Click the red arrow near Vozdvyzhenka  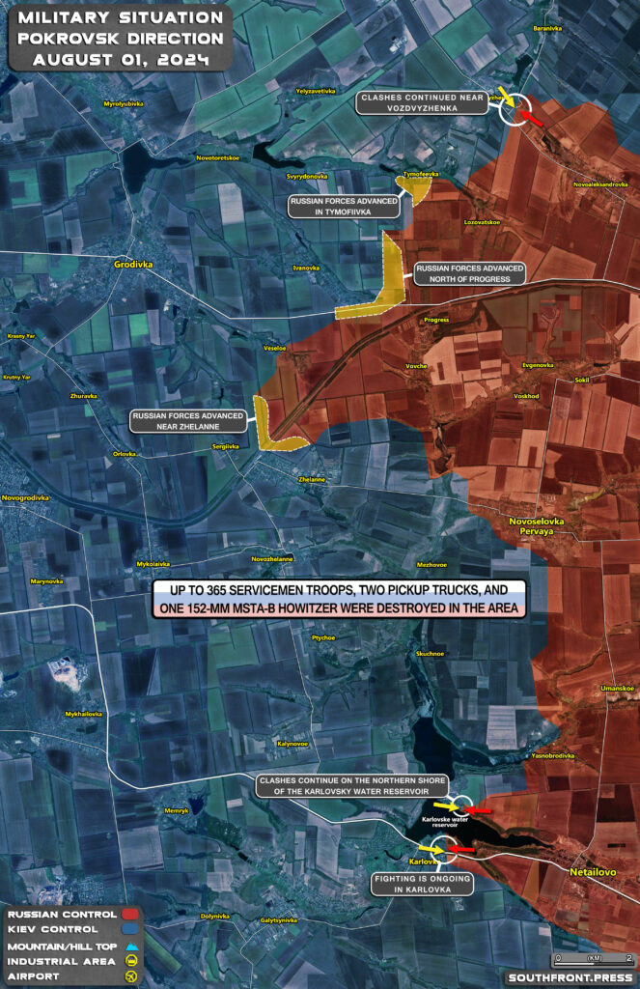533,120
